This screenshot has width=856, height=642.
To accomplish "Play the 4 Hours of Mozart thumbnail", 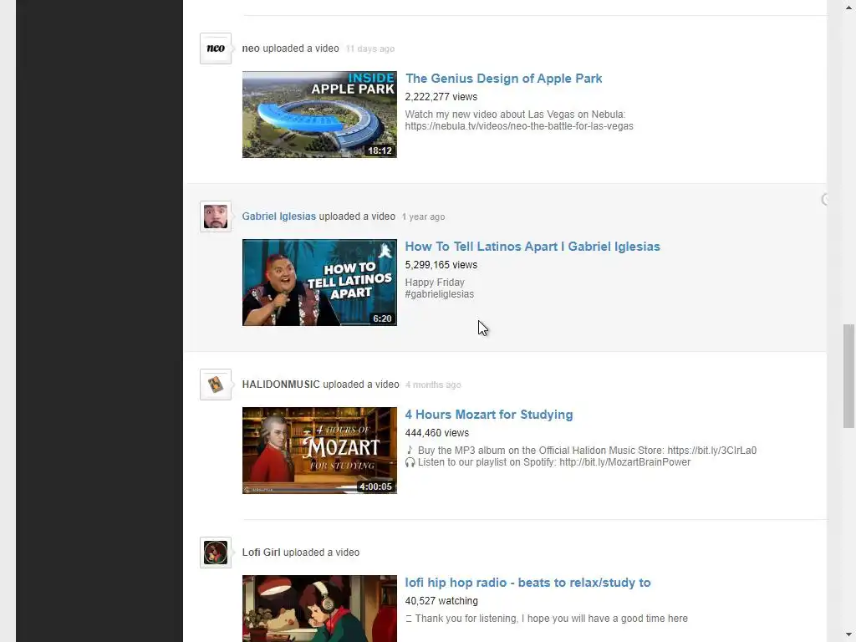I will coord(319,451).
